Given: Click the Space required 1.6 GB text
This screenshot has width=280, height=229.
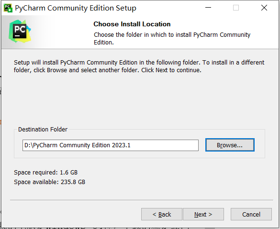Looking at the screenshot, I should point(46,173).
